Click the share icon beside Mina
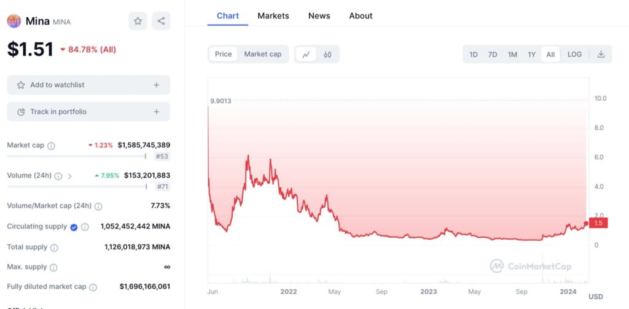The image size is (629, 309). click(161, 21)
